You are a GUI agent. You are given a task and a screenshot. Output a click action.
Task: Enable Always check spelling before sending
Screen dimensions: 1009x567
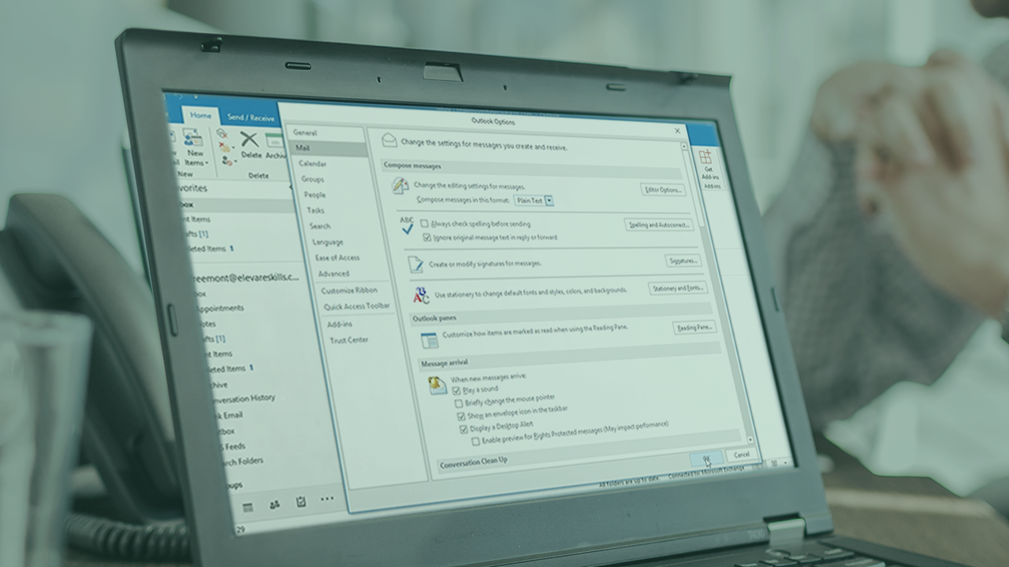pyautogui.click(x=425, y=224)
